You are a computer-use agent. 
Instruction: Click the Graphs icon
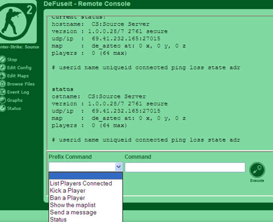click(x=2, y=100)
